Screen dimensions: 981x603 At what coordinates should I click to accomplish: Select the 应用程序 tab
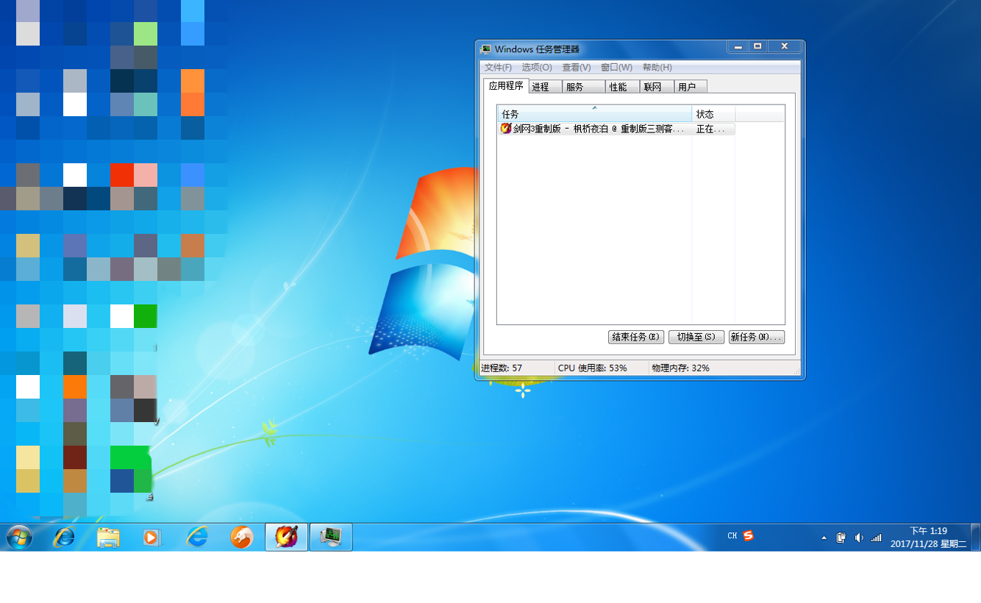[506, 85]
